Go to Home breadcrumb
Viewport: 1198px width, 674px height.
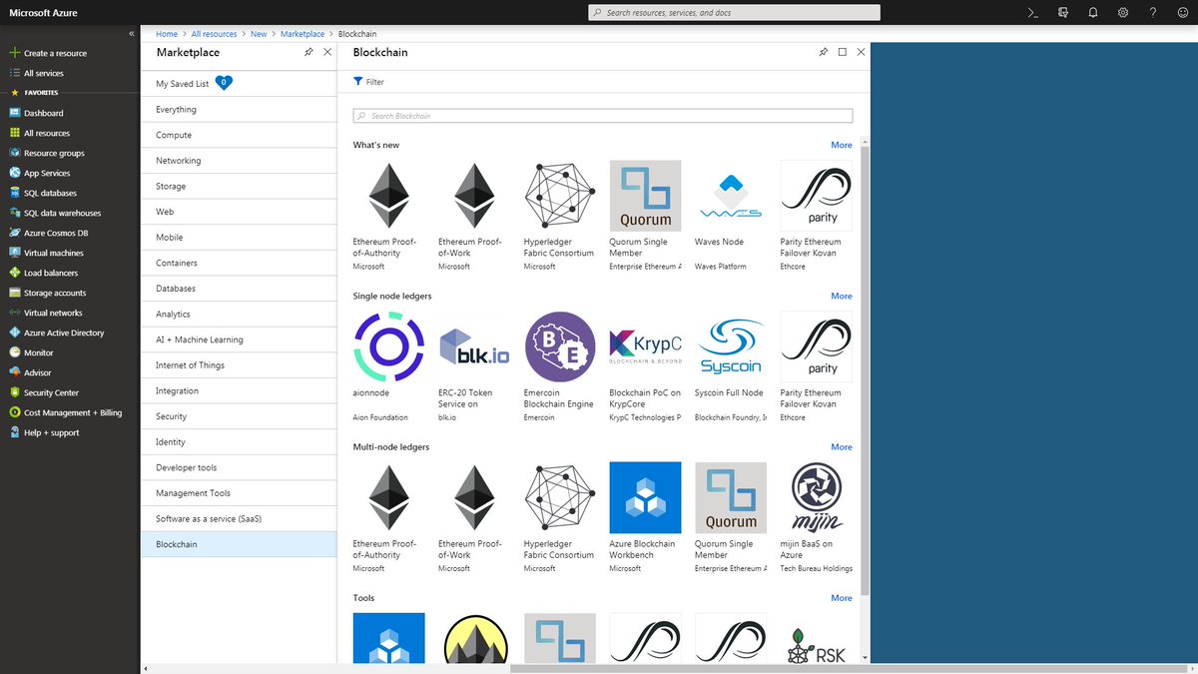(x=167, y=34)
